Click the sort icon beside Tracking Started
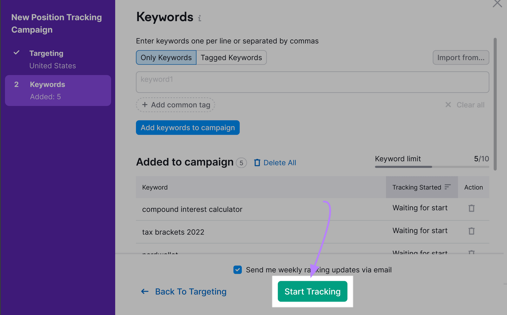The image size is (507, 315). (x=448, y=187)
